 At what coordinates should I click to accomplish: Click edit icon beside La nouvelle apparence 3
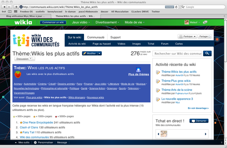coord(158,99)
